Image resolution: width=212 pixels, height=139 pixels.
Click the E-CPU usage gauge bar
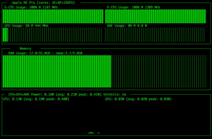pyautogui.click(x=53, y=16)
